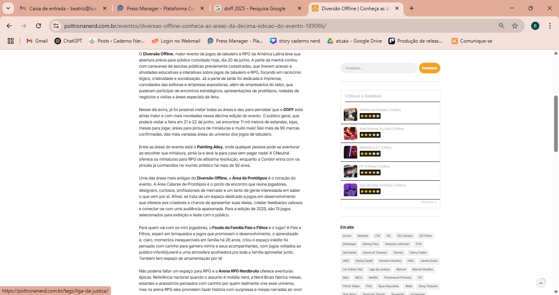Open the Chrome three-dot menu
The height and width of the screenshot is (295, 559).
click(x=550, y=26)
